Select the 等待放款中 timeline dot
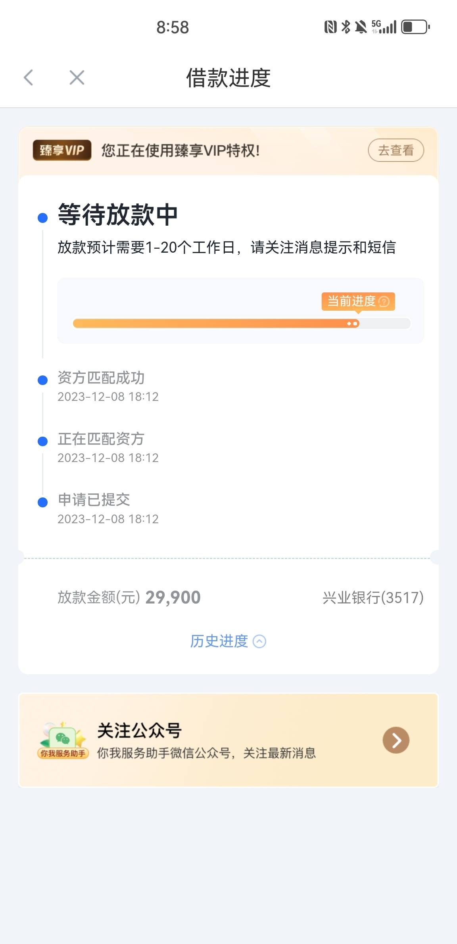 pyautogui.click(x=42, y=218)
